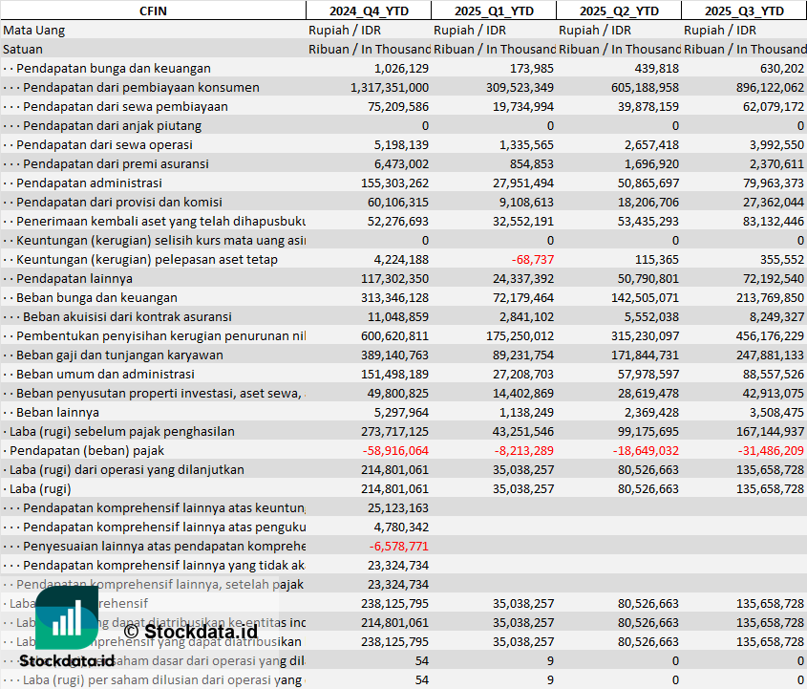Click the red -6,578,771 adjustment value
Viewport: 807px width, 689px height.
[x=398, y=546]
